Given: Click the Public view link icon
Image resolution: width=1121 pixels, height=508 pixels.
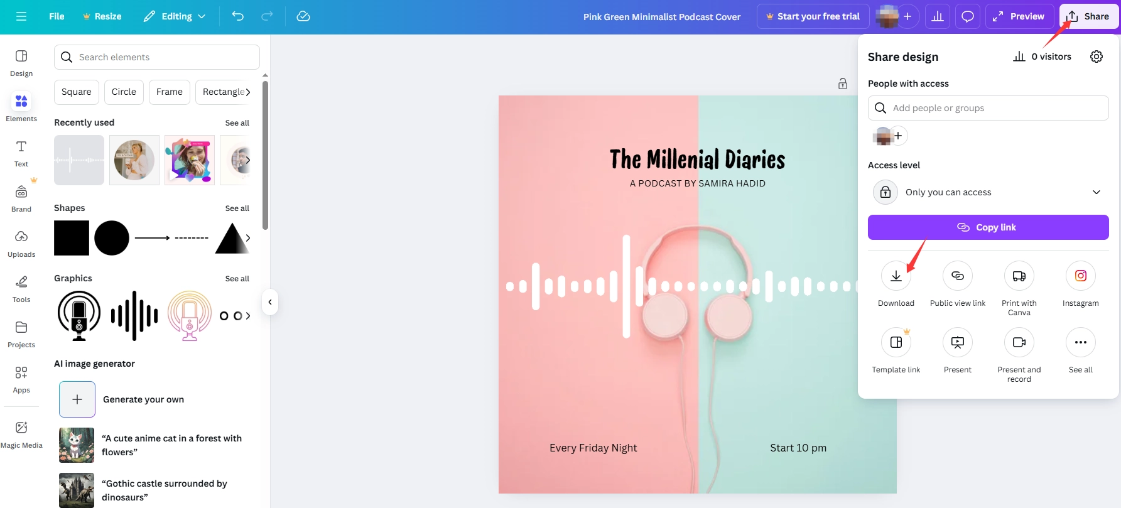Looking at the screenshot, I should [x=958, y=276].
